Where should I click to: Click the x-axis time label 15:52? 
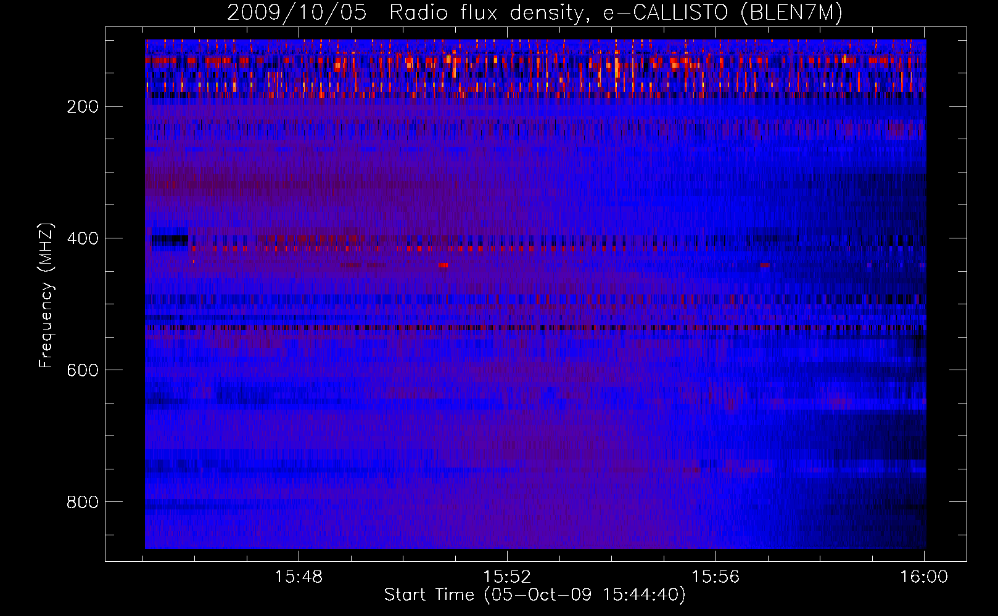[x=507, y=577]
